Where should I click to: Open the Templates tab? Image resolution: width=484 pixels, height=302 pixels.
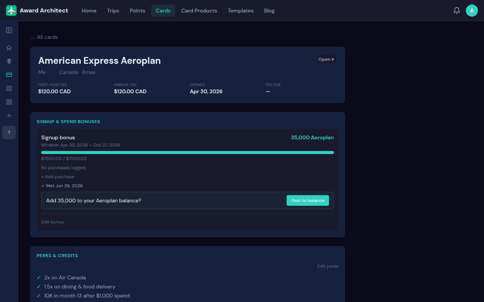tap(240, 11)
